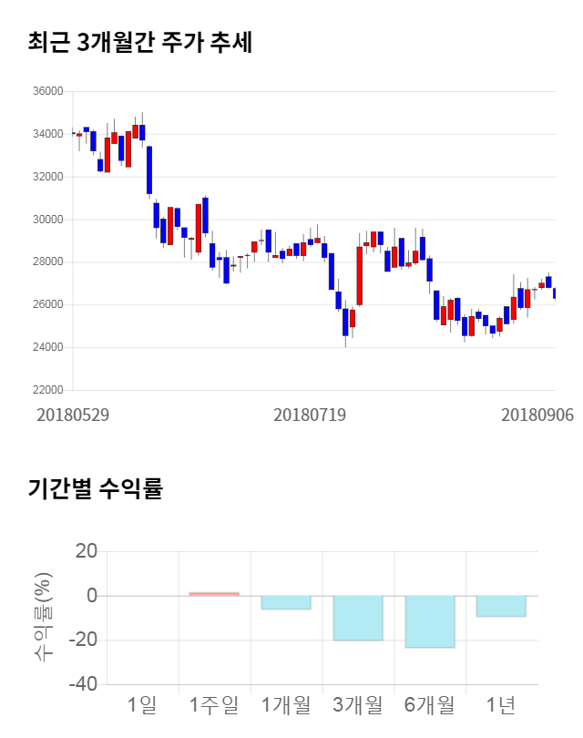
Task: Click the 30000 price axis label
Action: tap(46, 220)
